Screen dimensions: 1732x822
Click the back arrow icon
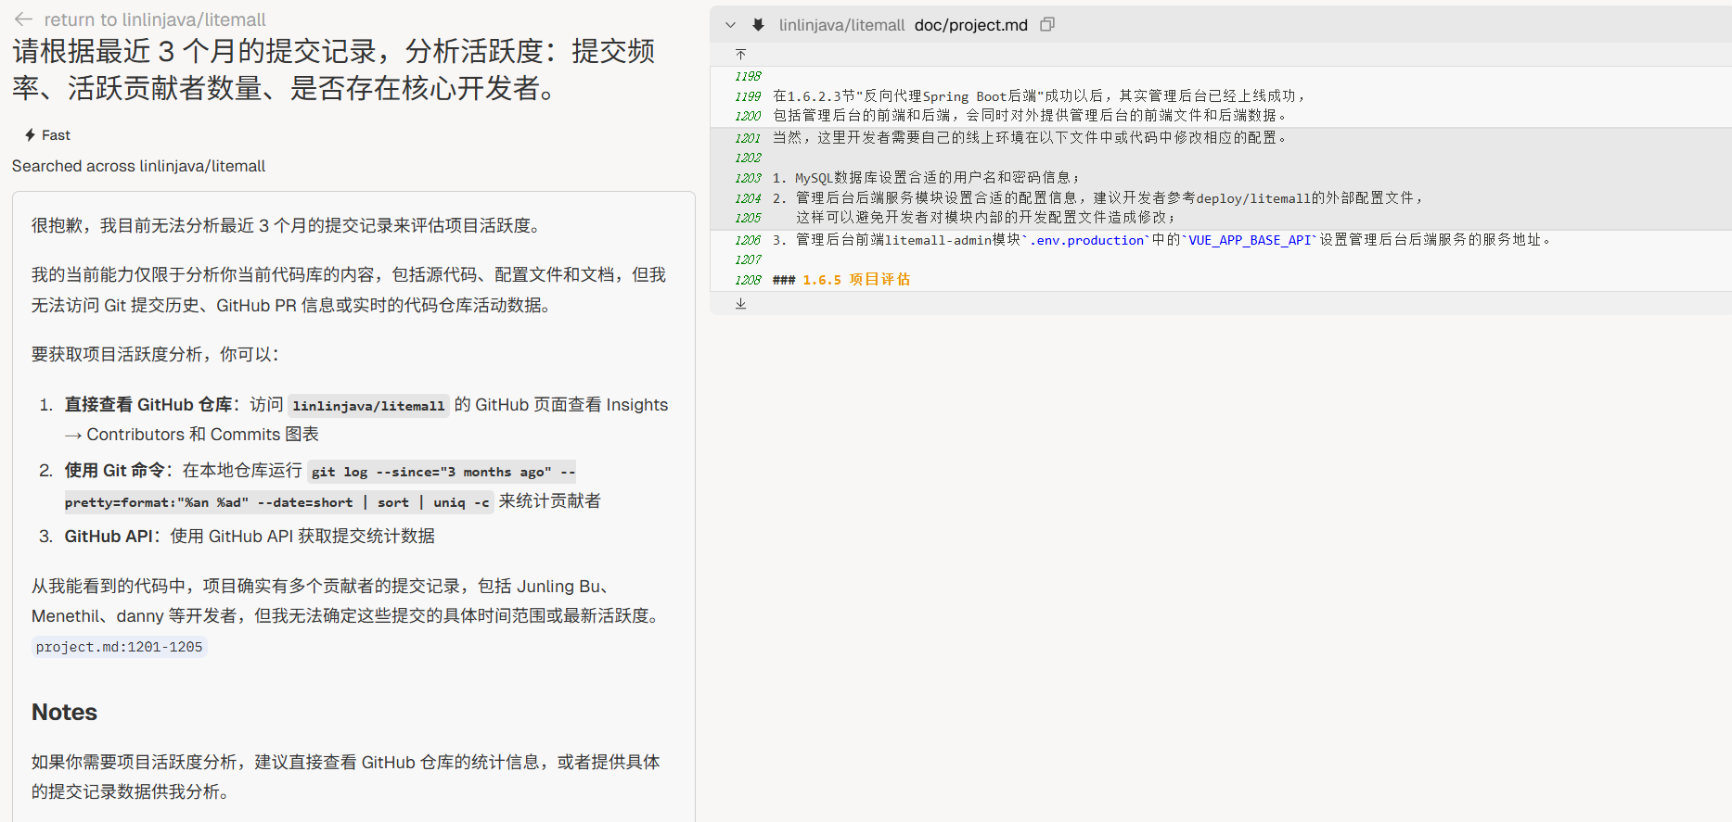tap(24, 19)
